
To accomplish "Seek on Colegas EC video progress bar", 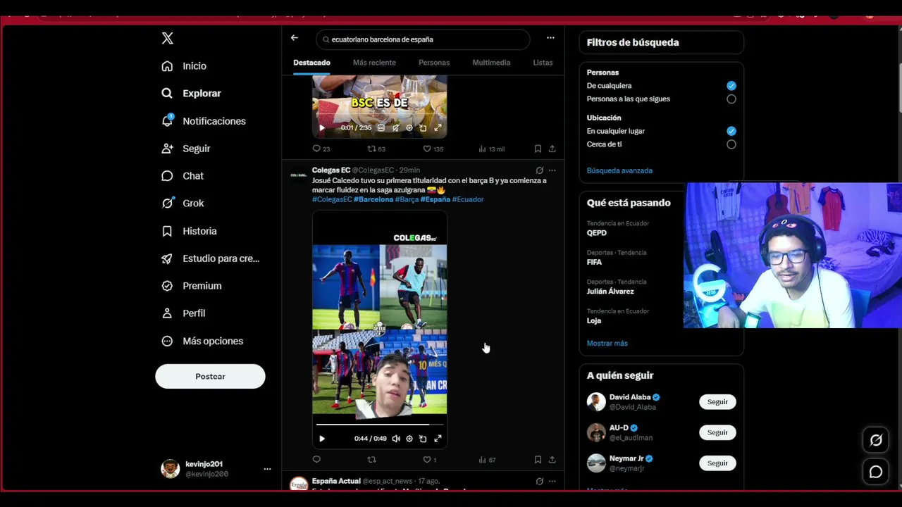I will pos(380,425).
